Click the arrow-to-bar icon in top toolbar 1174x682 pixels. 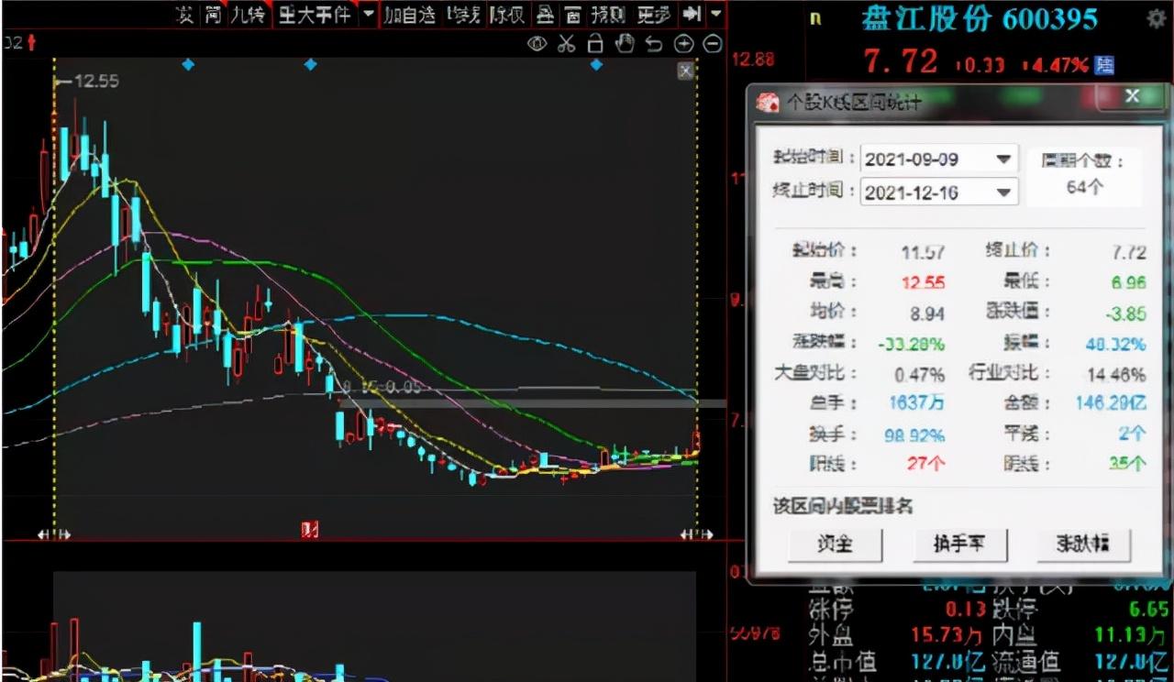pyautogui.click(x=693, y=15)
